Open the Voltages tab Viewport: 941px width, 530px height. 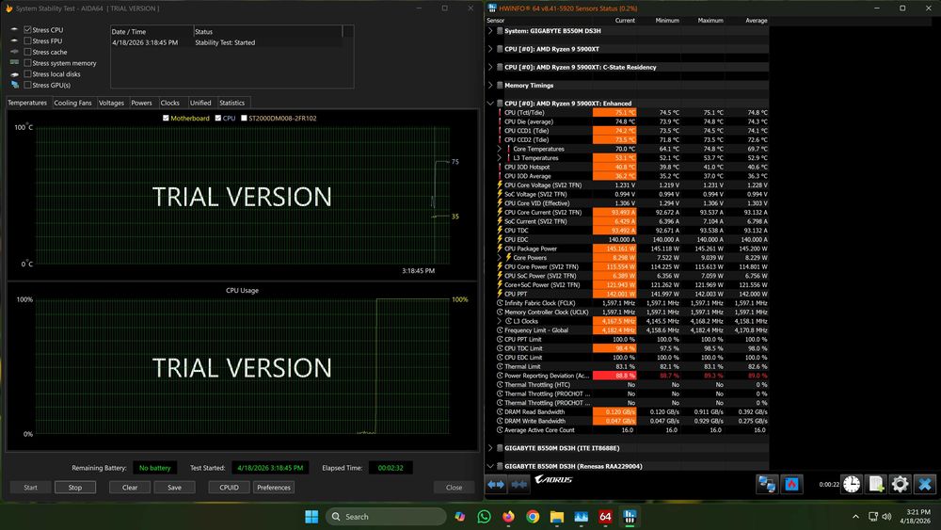(111, 103)
